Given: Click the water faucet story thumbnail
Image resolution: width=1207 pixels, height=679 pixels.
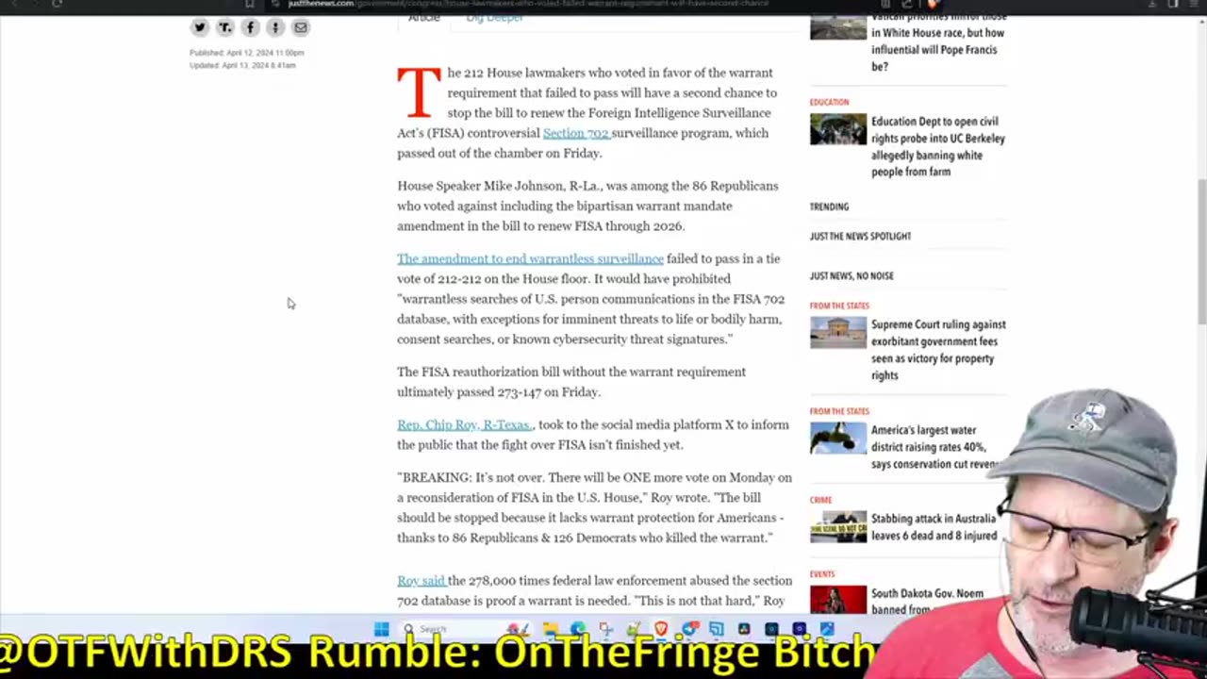Looking at the screenshot, I should (837, 439).
